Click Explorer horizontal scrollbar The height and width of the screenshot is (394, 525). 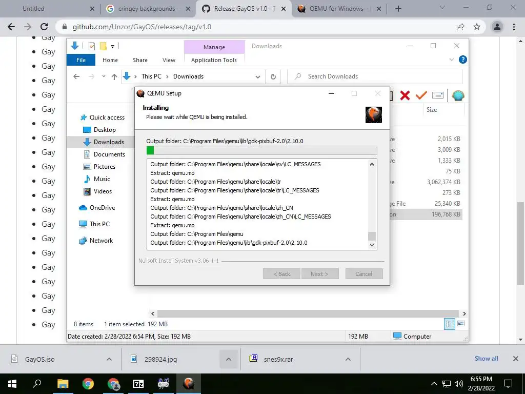(x=308, y=313)
